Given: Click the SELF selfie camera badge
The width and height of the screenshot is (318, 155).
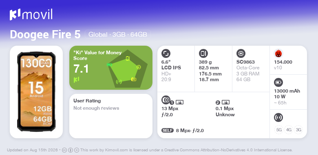Looking at the screenshot, I should pyautogui.click(x=168, y=131).
